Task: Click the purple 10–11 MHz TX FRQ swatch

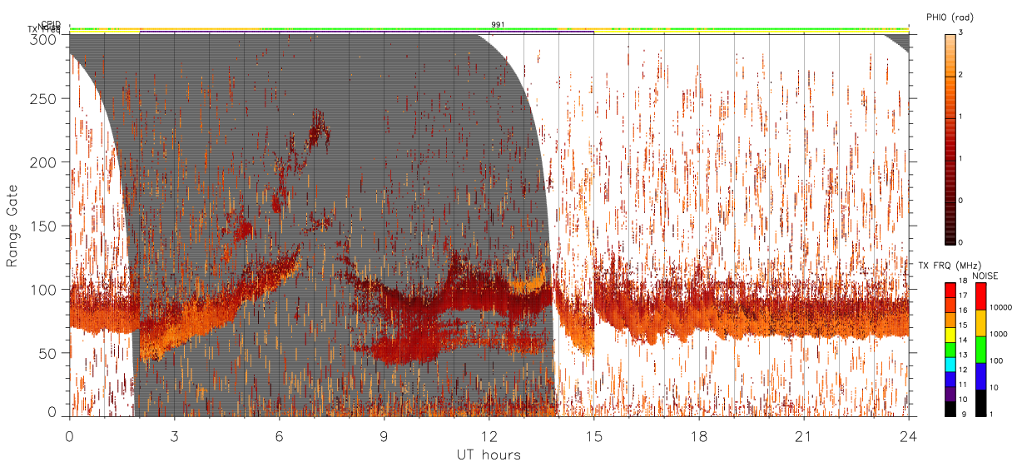Action: coord(950,395)
